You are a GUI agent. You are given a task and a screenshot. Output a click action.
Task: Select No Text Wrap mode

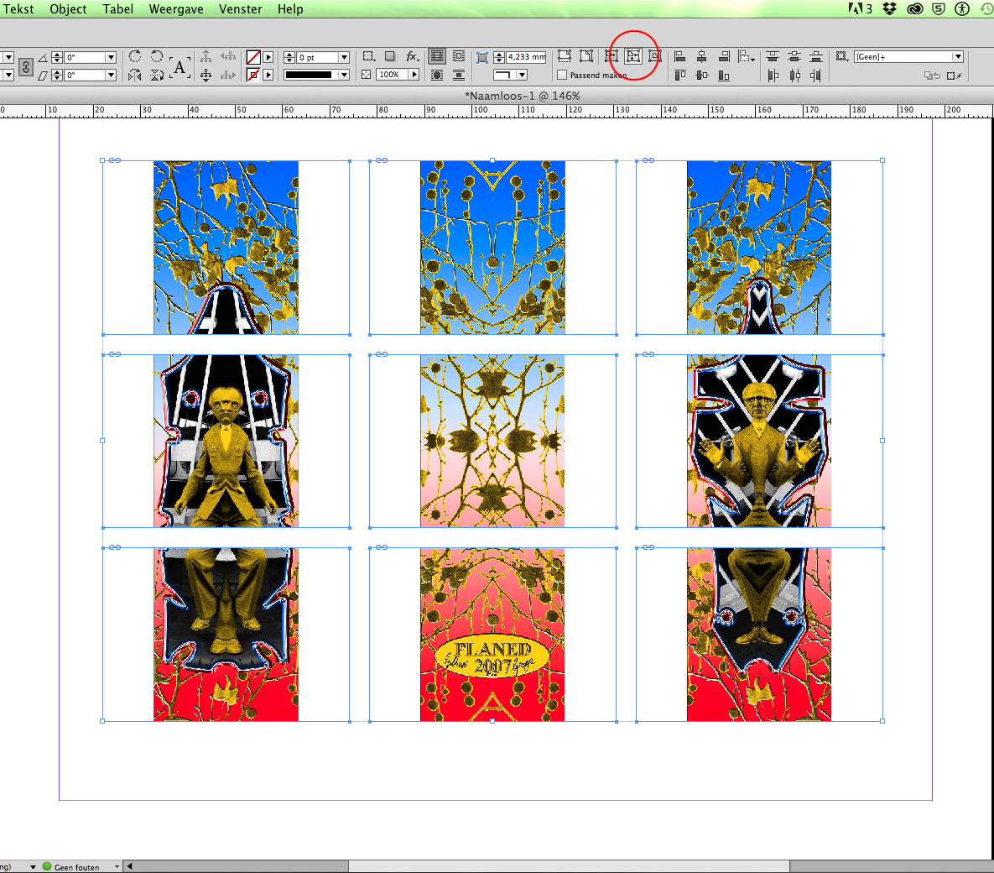(x=437, y=56)
